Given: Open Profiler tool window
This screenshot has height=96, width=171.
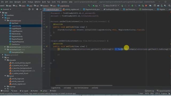Looking at the screenshot, I should pyautogui.click(x=34, y=91).
